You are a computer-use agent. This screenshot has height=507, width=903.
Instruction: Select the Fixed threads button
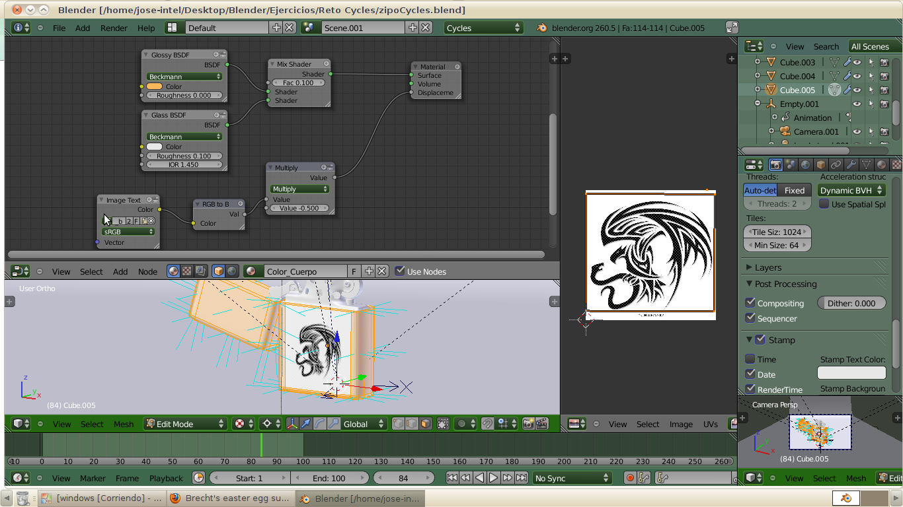pos(795,190)
